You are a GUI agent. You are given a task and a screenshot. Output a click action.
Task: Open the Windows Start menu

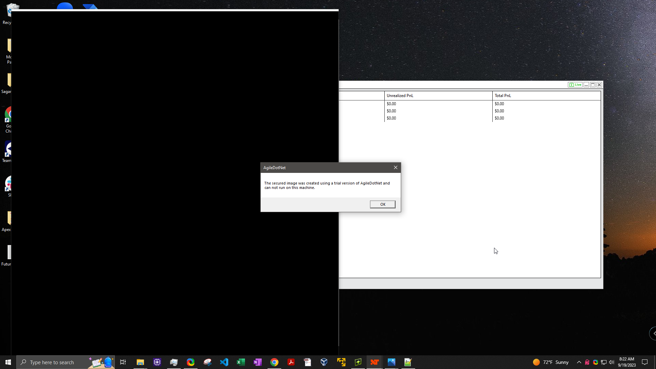click(8, 362)
